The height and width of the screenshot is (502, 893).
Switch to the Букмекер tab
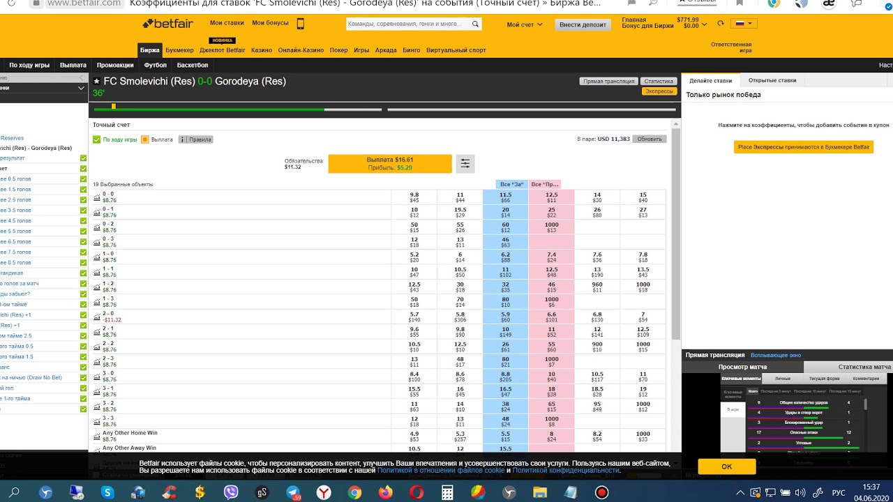[179, 50]
